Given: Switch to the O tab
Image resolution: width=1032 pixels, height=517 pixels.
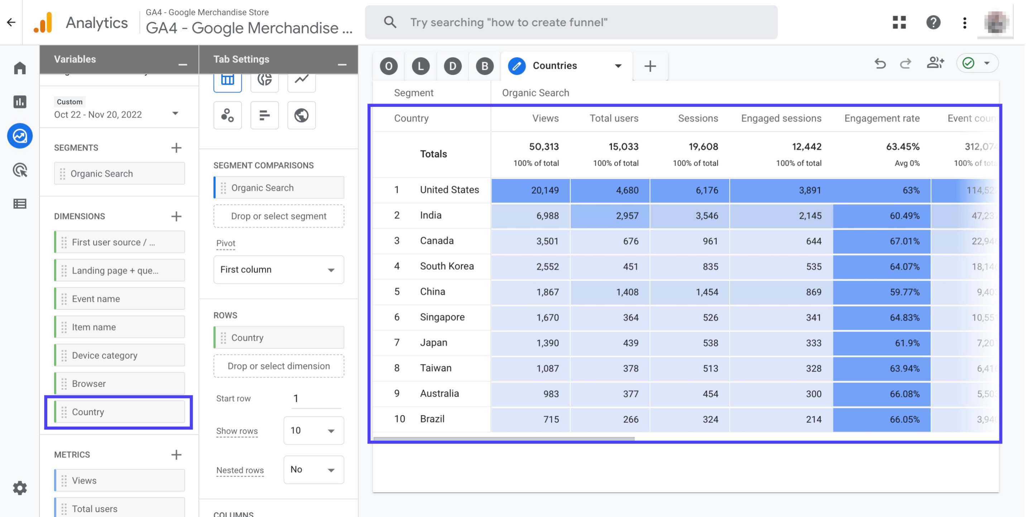Looking at the screenshot, I should pyautogui.click(x=389, y=66).
